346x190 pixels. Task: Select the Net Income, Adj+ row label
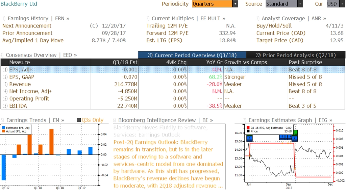(x=30, y=91)
